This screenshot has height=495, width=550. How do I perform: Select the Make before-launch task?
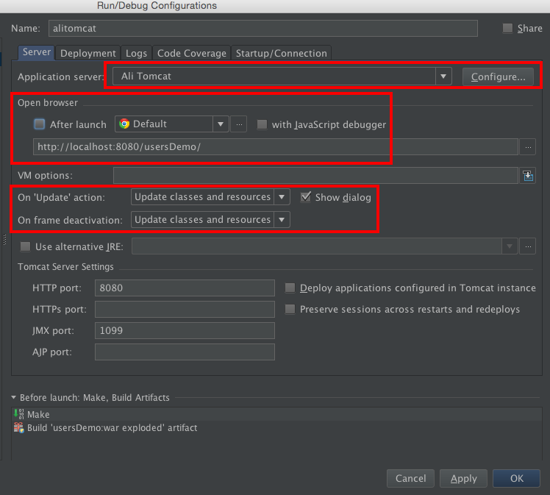[x=277, y=414]
